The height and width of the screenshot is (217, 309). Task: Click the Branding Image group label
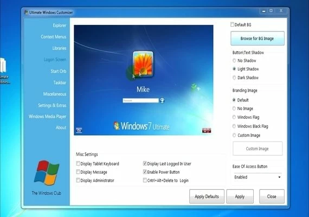tap(245, 91)
